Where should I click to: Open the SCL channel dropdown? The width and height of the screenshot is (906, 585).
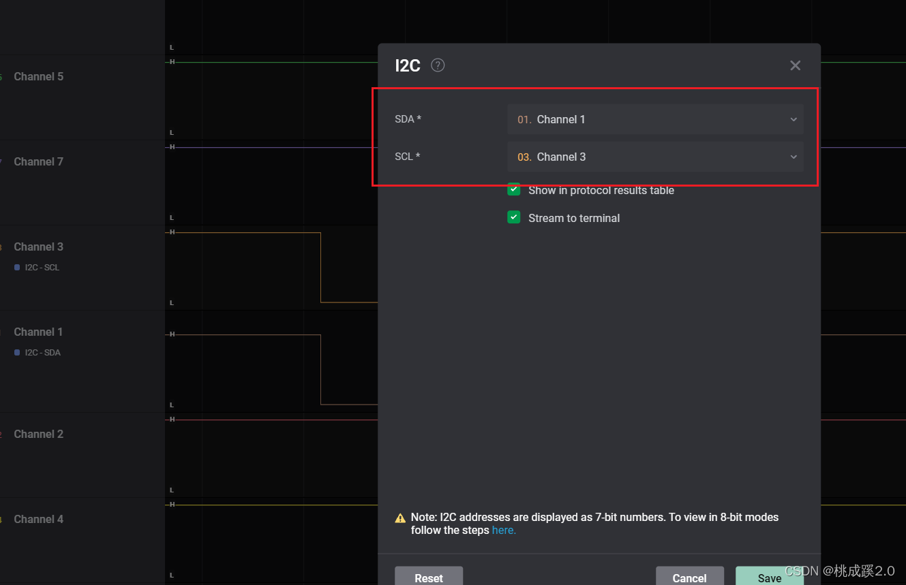pos(655,157)
